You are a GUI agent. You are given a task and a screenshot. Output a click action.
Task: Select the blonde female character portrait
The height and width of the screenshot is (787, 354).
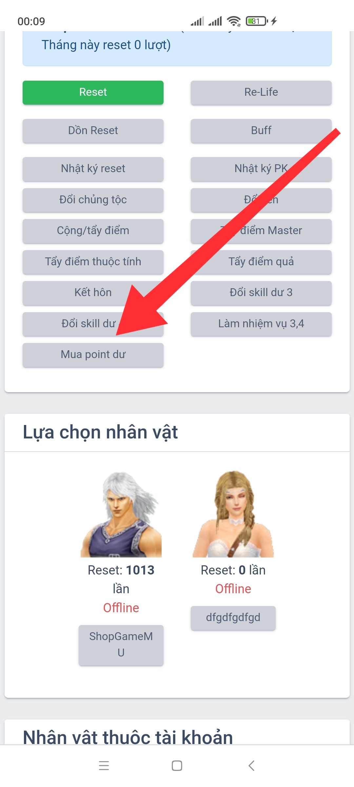pos(233,514)
